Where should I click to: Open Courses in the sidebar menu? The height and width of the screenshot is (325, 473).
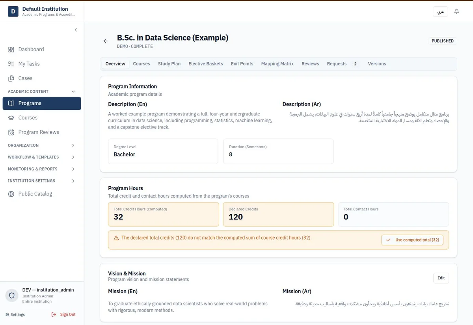[42, 118]
